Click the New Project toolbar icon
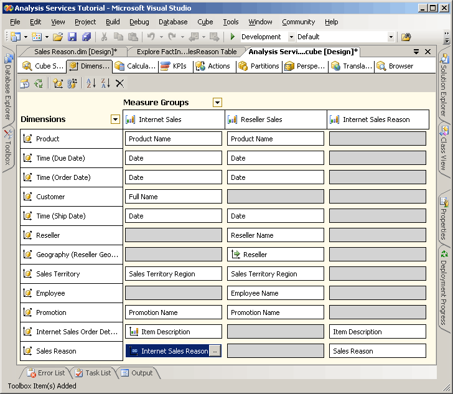Screen dimensions: 453x394 click(16, 37)
